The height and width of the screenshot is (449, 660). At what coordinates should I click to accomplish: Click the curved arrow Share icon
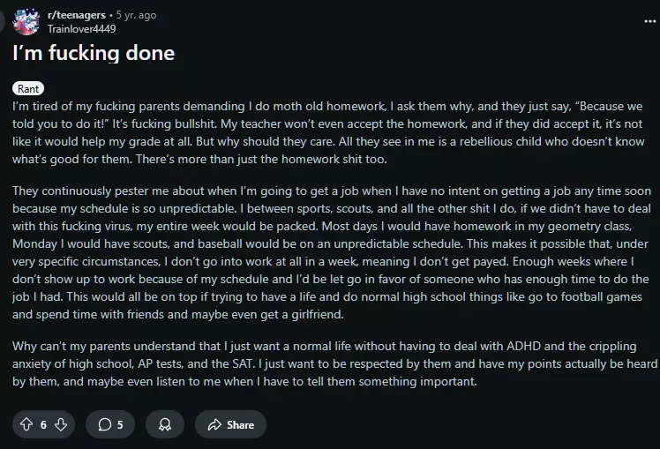click(x=214, y=424)
